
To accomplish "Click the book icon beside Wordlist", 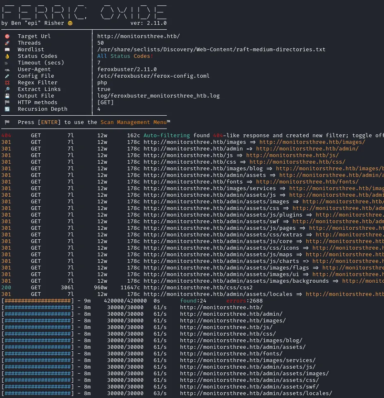I will point(7,50).
